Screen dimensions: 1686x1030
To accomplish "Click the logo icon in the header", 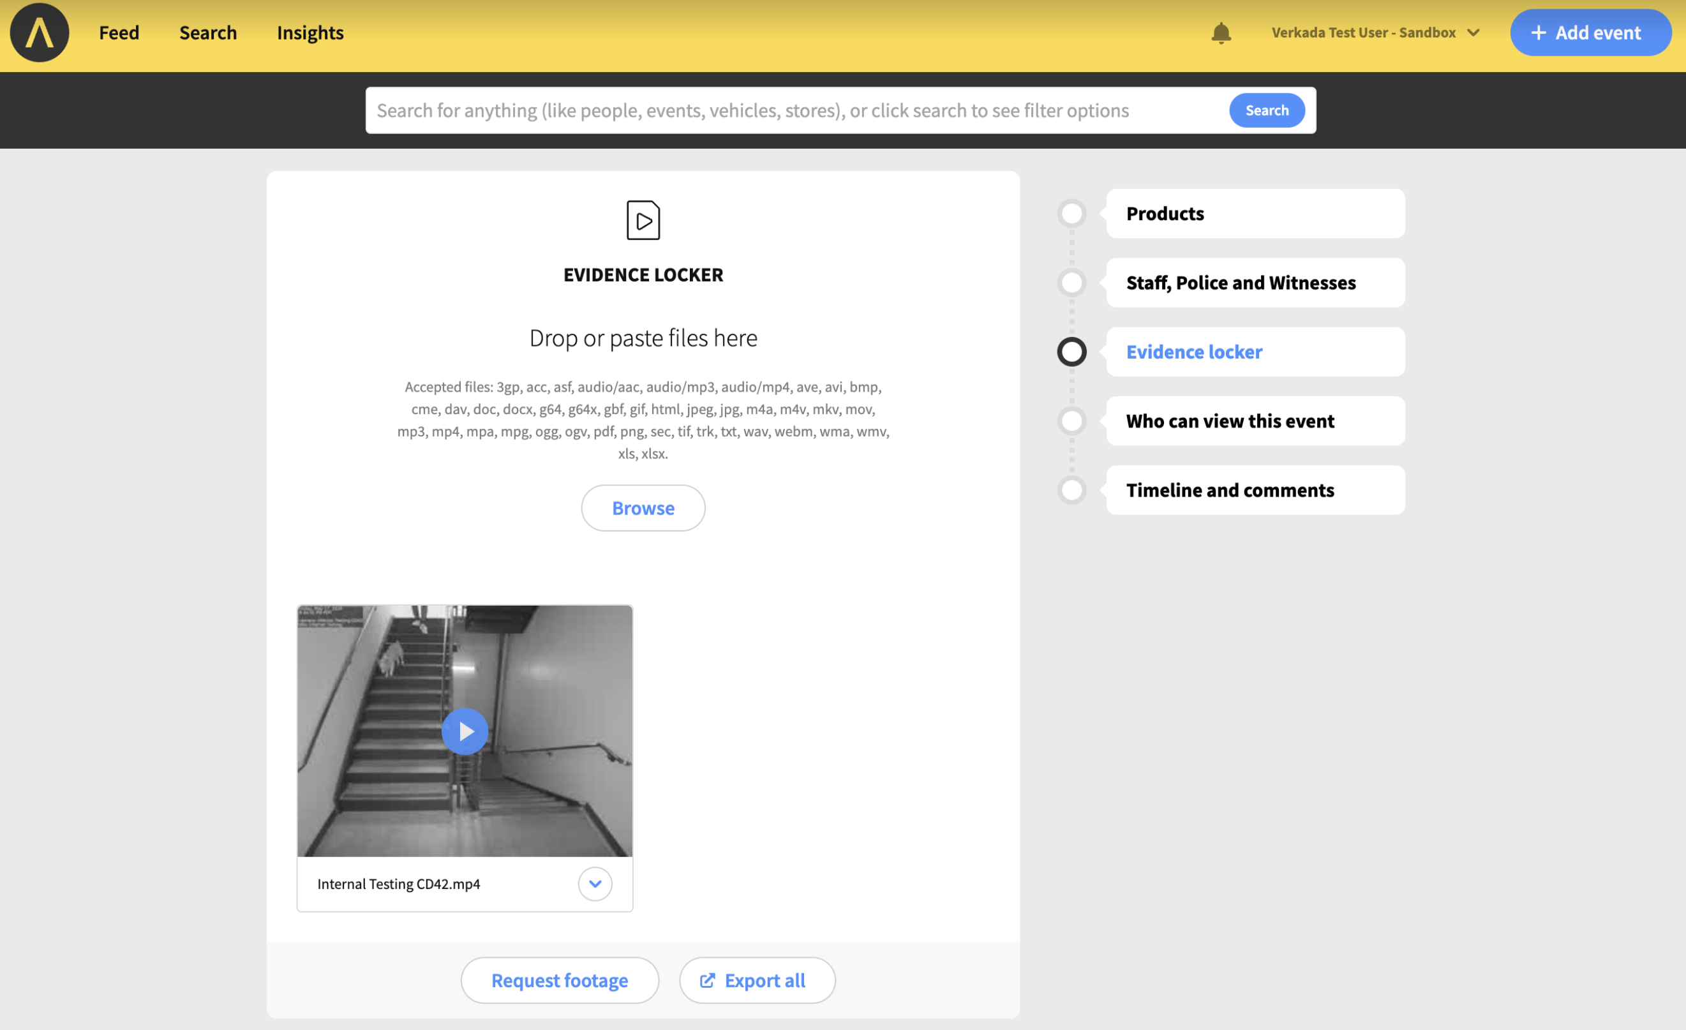I will pyautogui.click(x=39, y=33).
